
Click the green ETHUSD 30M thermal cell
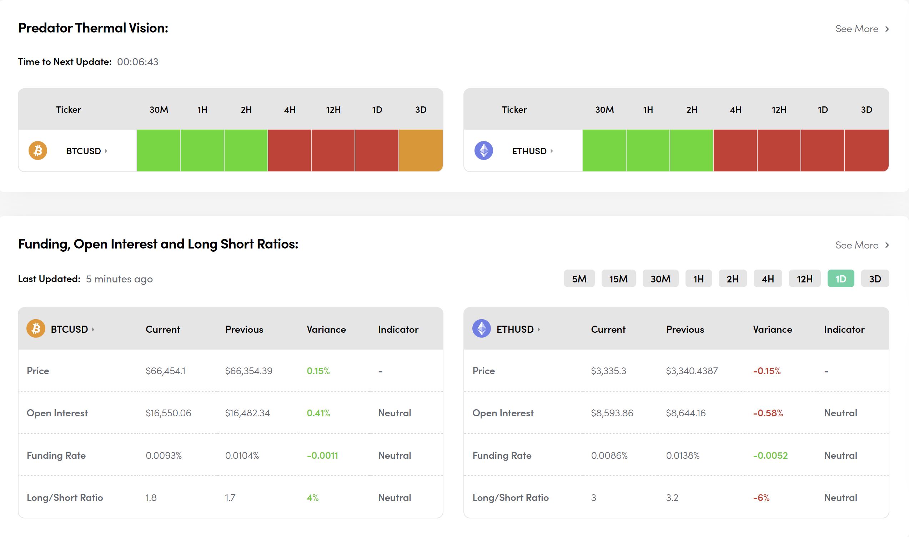604,151
